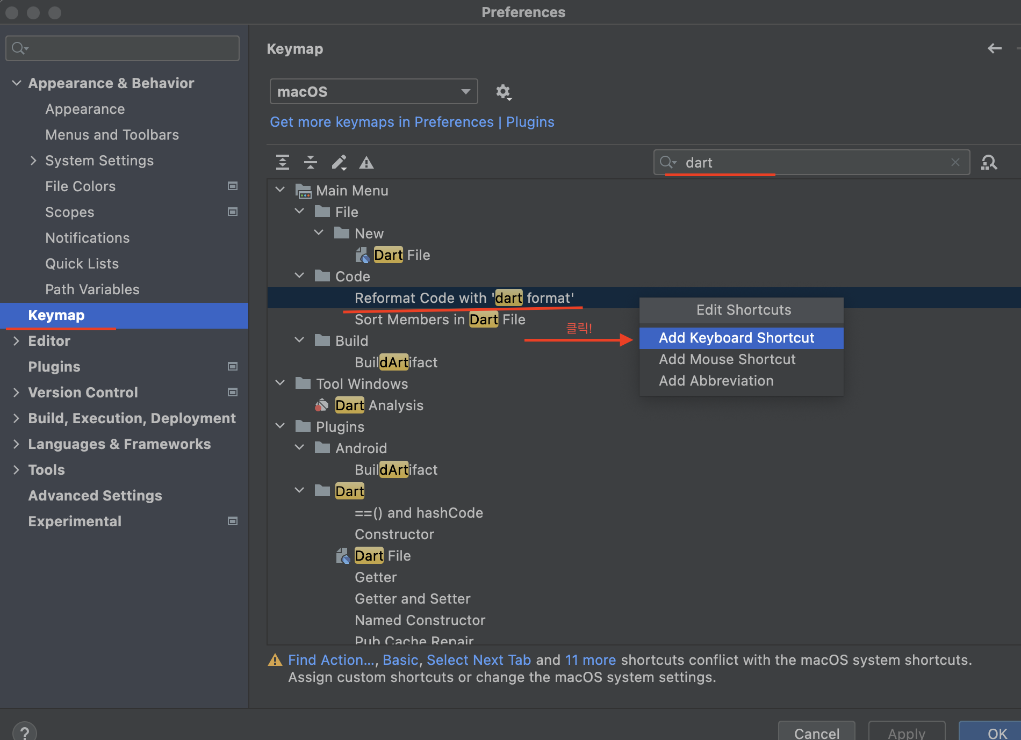The height and width of the screenshot is (740, 1021).
Task: Expand the Editor settings section
Action: pyautogui.click(x=16, y=341)
